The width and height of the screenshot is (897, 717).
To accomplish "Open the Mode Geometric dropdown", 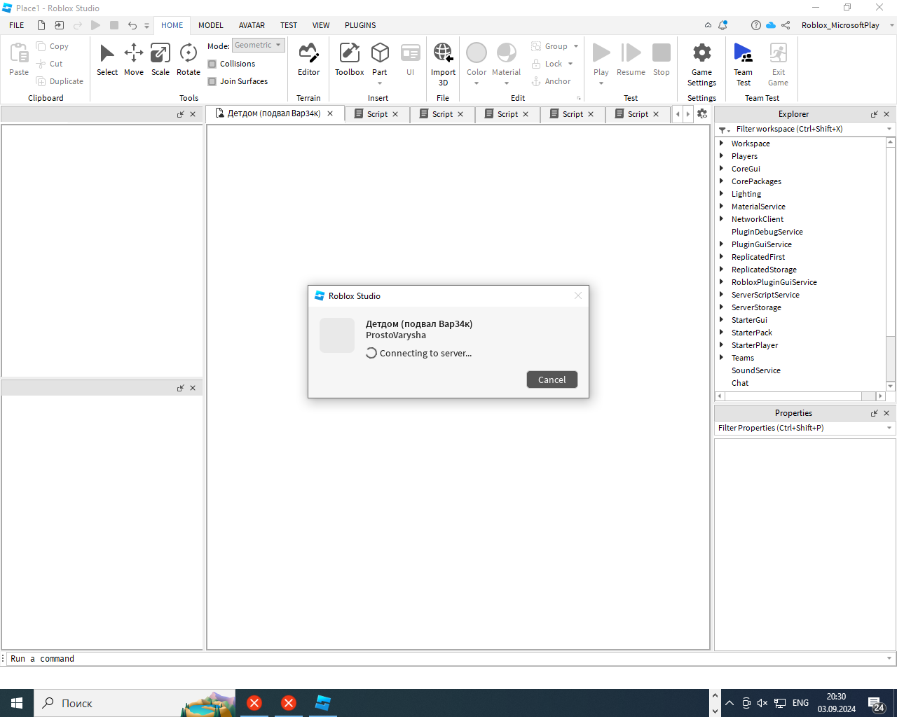I will click(258, 46).
